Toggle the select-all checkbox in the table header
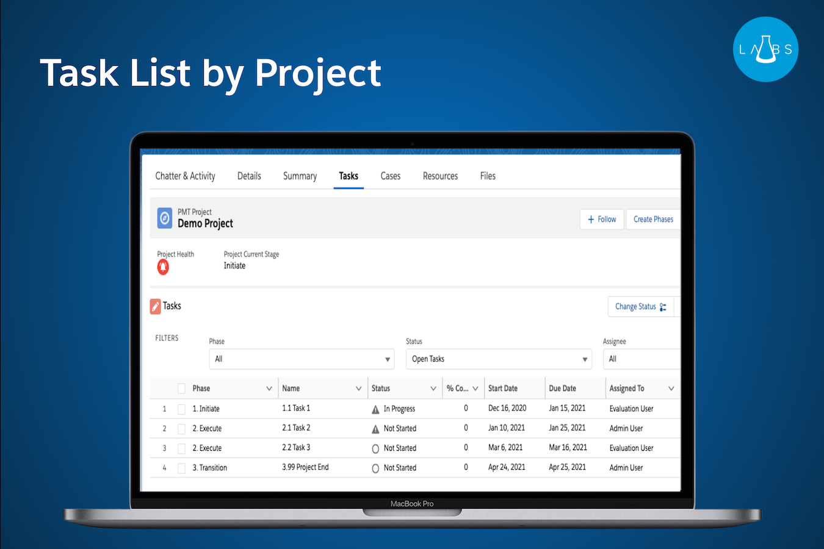Screen dimensions: 824x549 pyautogui.click(x=181, y=388)
